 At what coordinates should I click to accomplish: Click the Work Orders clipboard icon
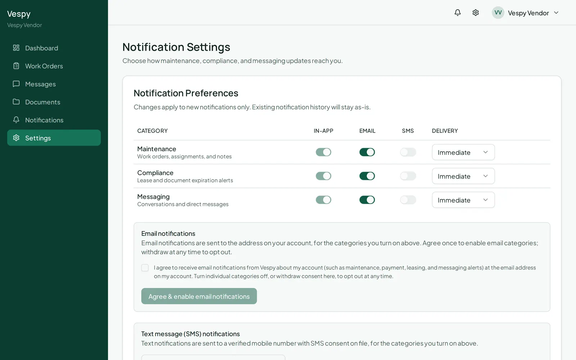click(x=16, y=66)
